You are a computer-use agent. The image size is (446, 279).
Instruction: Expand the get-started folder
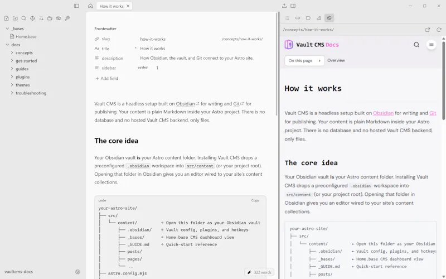point(12,61)
